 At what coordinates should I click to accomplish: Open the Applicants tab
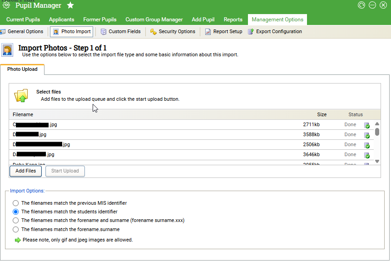tap(62, 20)
